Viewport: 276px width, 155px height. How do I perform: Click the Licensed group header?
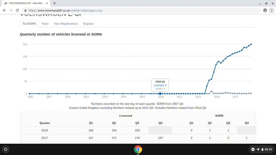coord(126,116)
